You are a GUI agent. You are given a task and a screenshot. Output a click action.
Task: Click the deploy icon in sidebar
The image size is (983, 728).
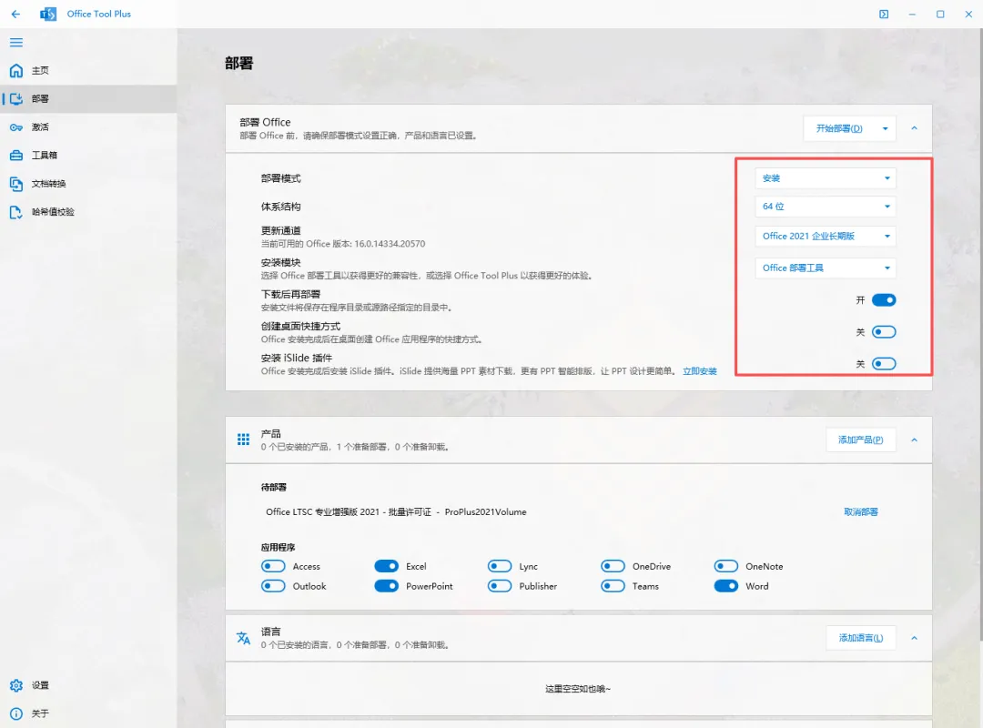(x=16, y=98)
